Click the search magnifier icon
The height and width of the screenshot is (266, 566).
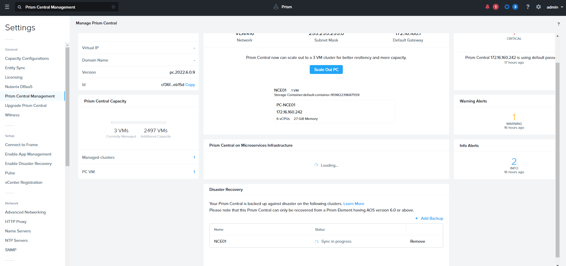(x=19, y=7)
